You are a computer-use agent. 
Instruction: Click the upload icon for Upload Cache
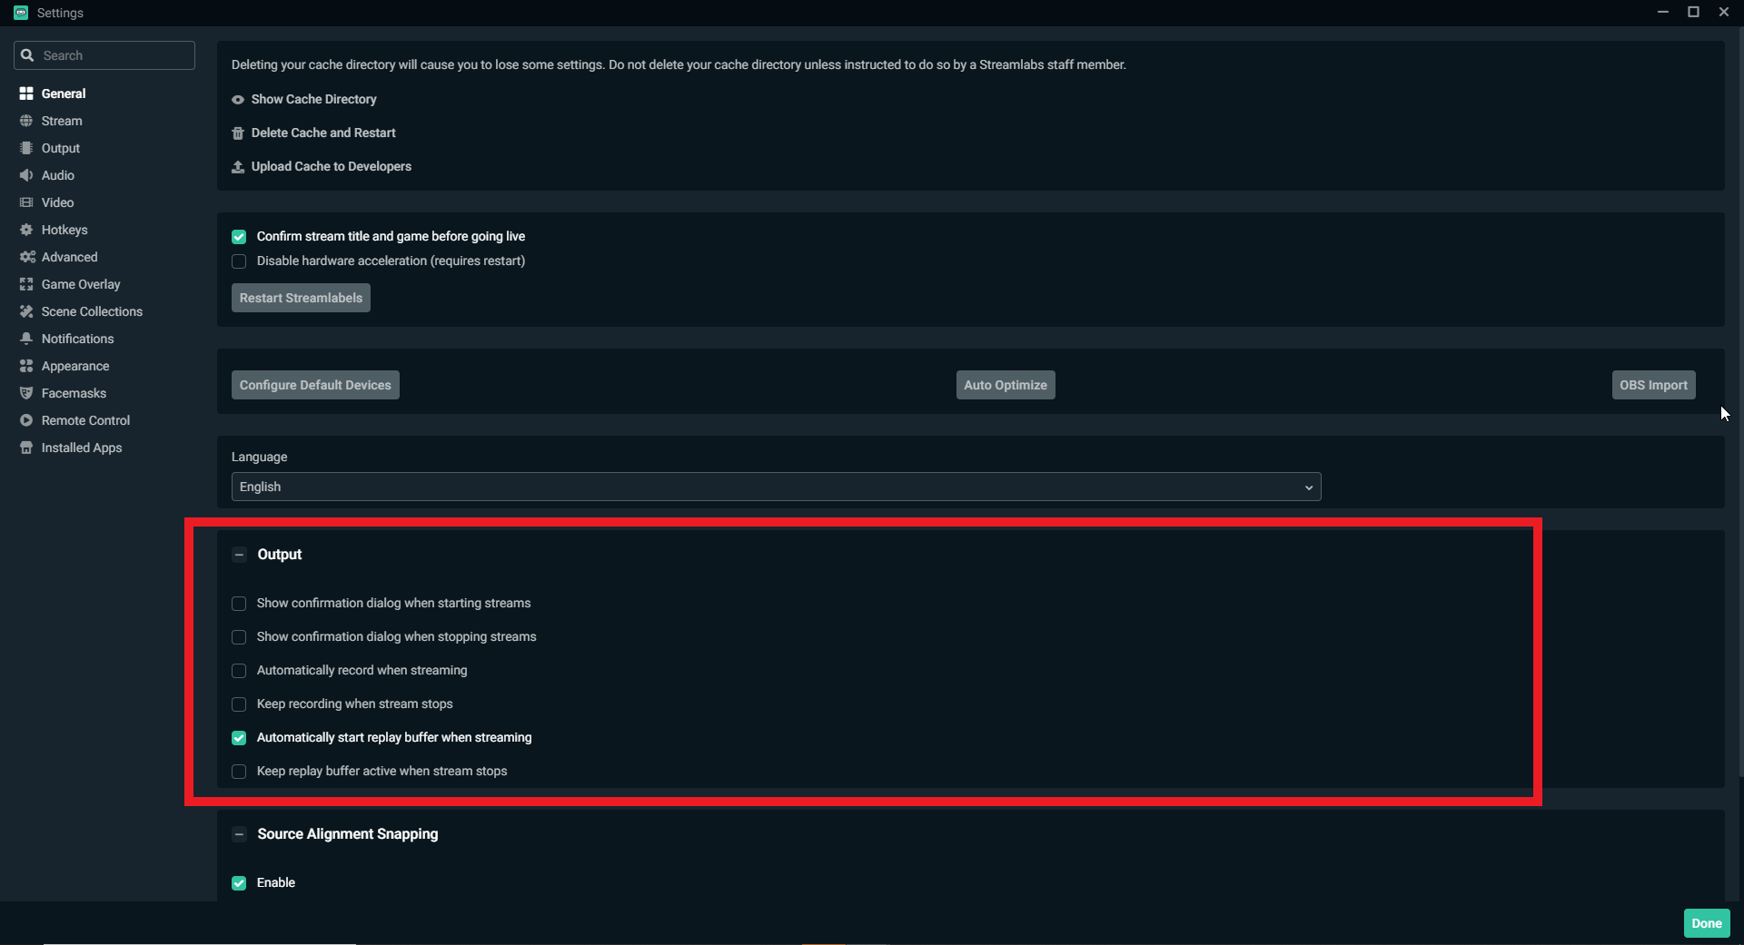click(x=238, y=167)
